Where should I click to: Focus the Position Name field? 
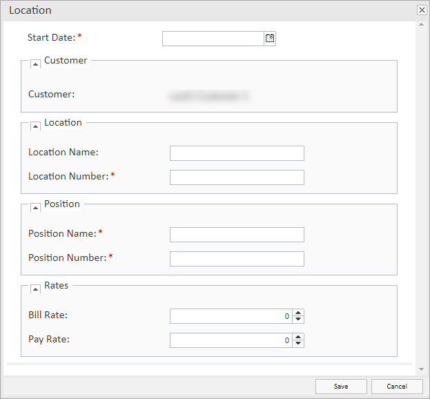237,235
